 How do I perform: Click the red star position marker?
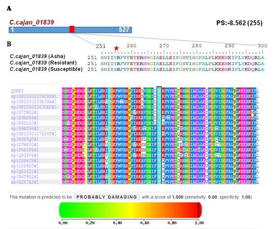116,48
